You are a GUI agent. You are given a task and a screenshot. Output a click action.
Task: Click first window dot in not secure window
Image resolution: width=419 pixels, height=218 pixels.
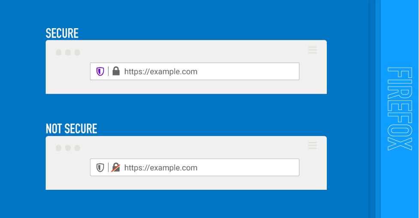pyautogui.click(x=58, y=148)
